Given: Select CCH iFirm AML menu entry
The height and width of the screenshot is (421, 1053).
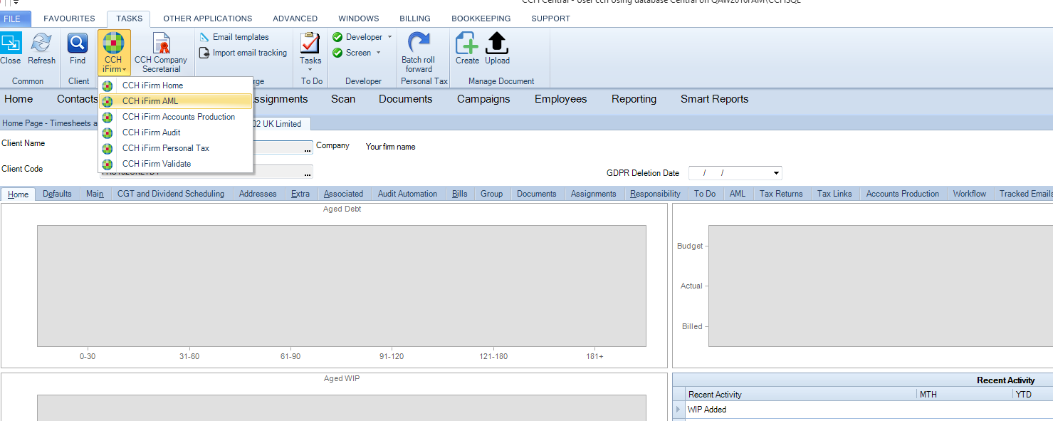Looking at the screenshot, I should pyautogui.click(x=176, y=101).
